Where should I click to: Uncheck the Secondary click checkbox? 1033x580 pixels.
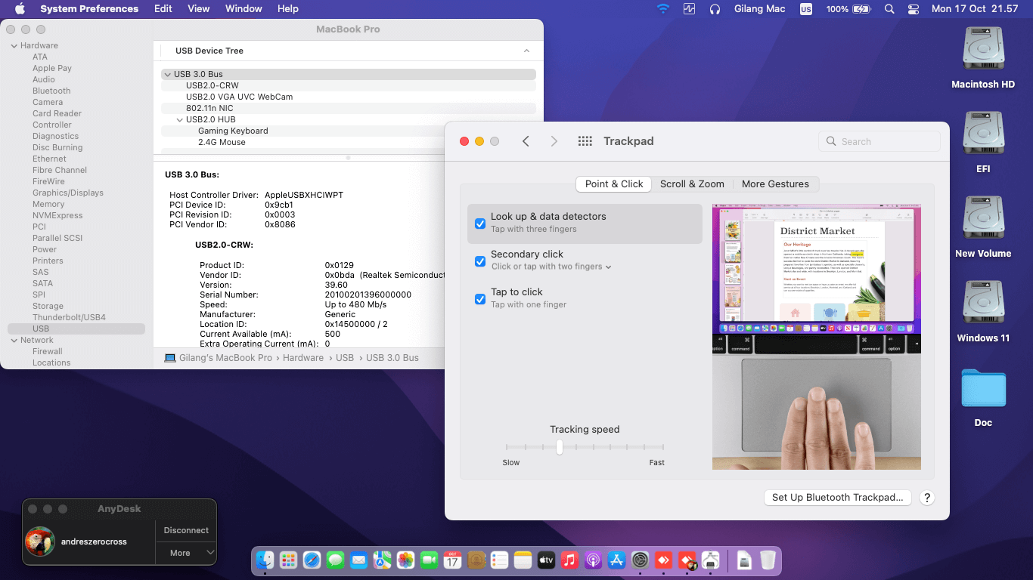coord(480,261)
